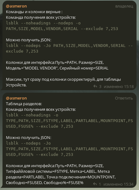This screenshot has height=190, width=139.
Task: Copy the lsblk --noheadings -o TYPE,PATH code block
Action: 69,121
